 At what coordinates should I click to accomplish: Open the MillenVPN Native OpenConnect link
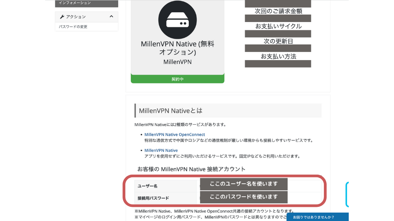click(175, 134)
